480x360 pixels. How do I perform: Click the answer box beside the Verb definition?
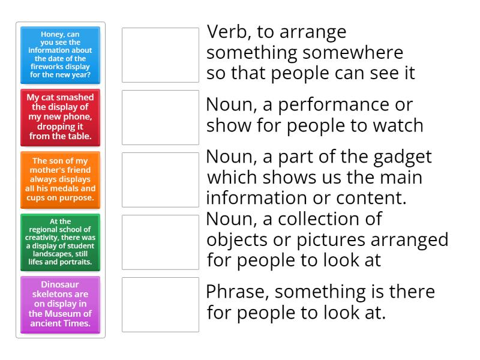pos(160,52)
